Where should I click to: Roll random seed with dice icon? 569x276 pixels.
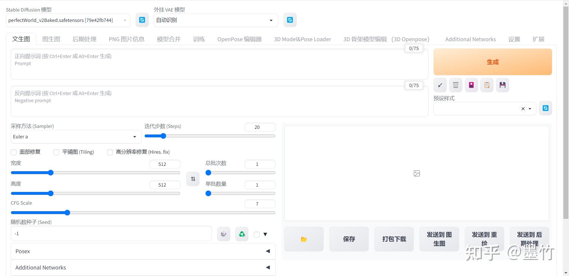pyautogui.click(x=223, y=234)
